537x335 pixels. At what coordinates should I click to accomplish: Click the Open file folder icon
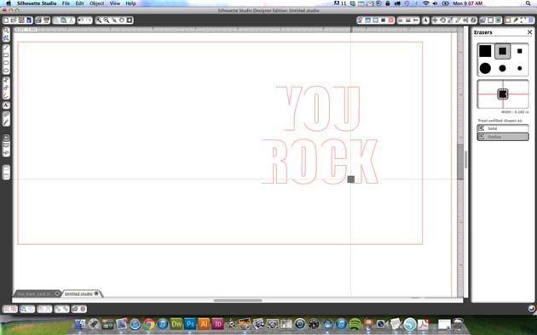click(x=14, y=20)
